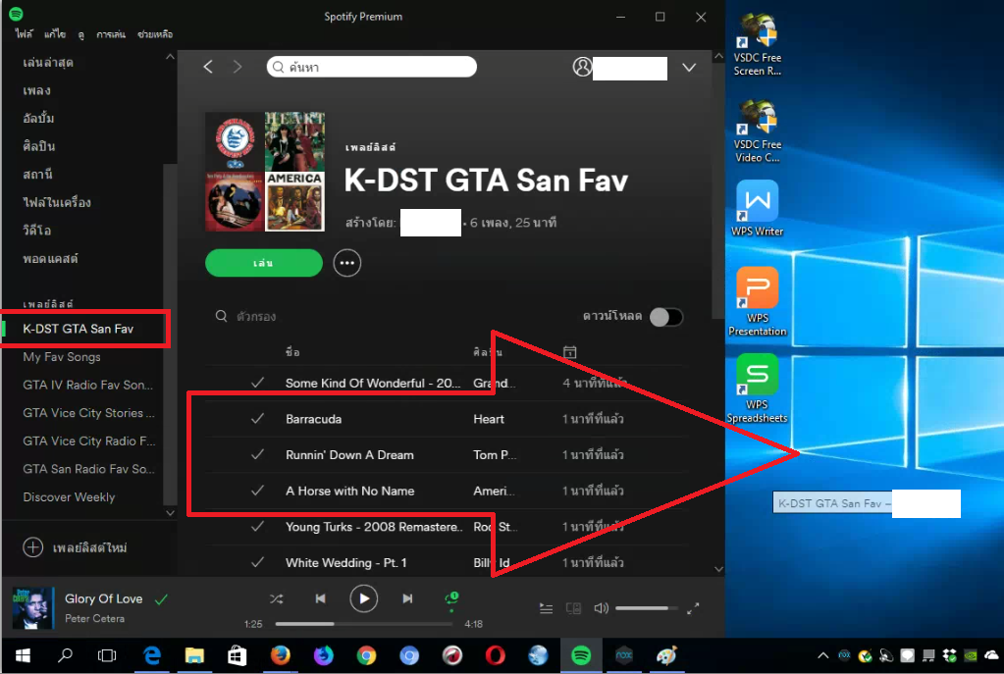Go back with the left arrow

click(x=208, y=67)
